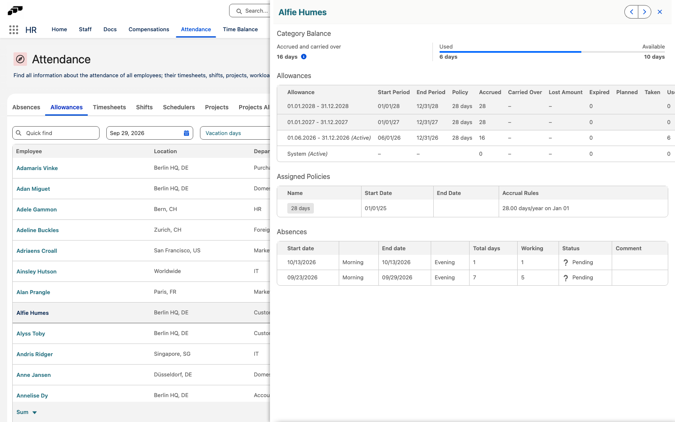Click the Carried Over column header
Screen dimensions: 675x422
point(525,92)
